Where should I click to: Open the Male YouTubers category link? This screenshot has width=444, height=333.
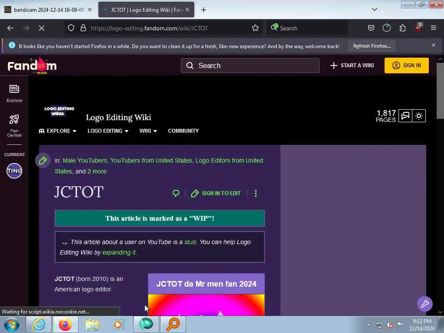85,160
